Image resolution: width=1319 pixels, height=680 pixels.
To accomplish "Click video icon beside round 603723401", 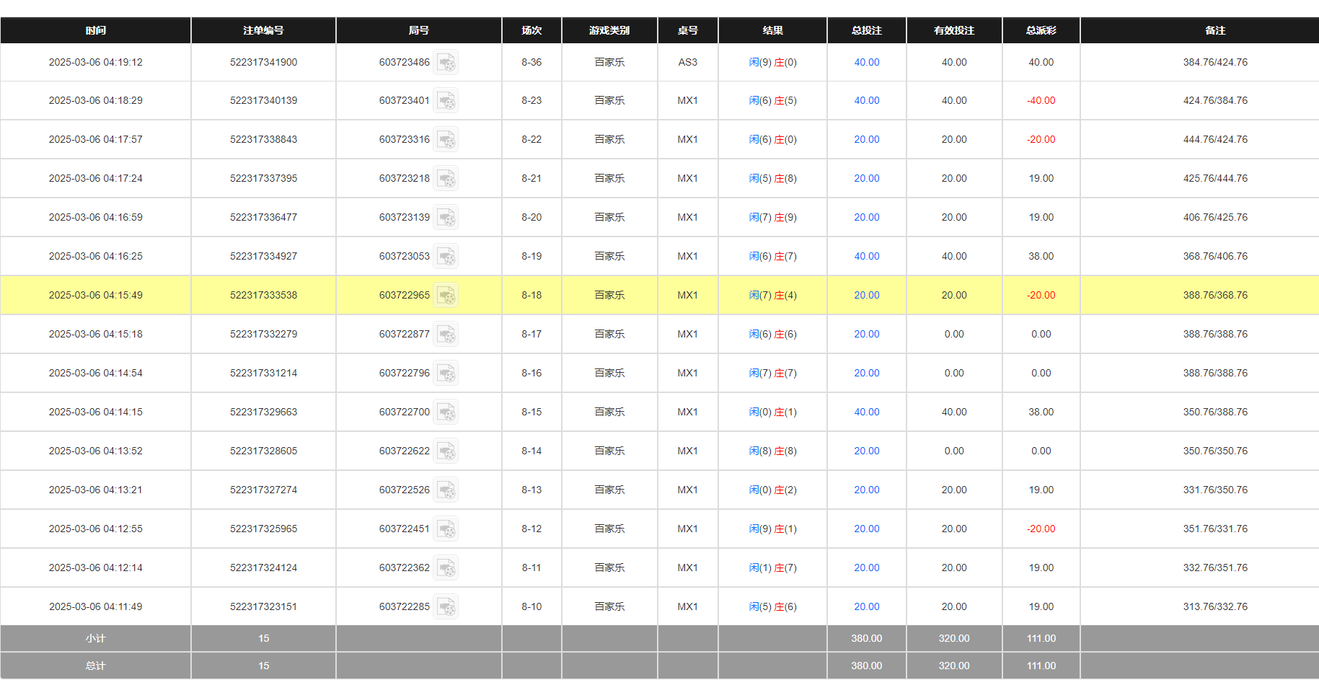I will tap(446, 101).
